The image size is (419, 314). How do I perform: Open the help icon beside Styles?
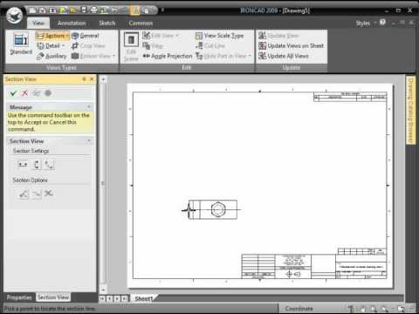coord(382,22)
